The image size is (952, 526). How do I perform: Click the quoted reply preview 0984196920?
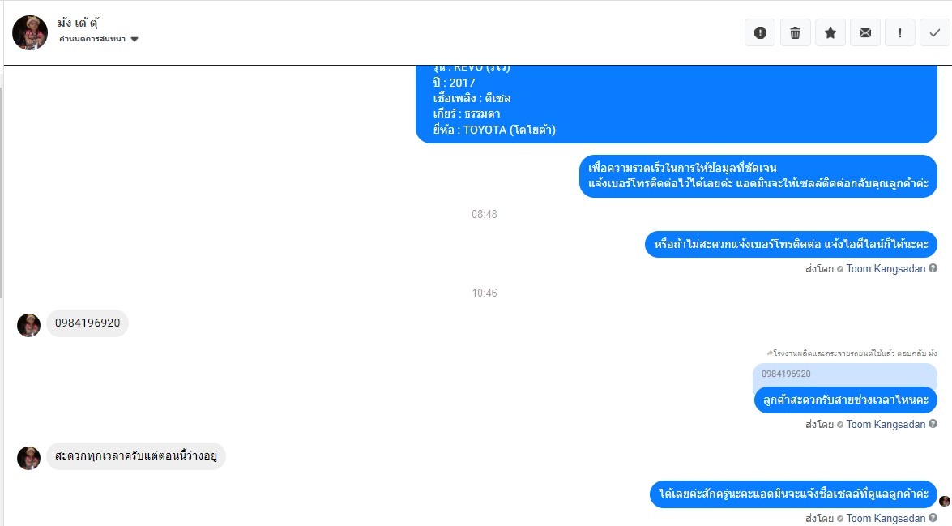click(x=844, y=374)
